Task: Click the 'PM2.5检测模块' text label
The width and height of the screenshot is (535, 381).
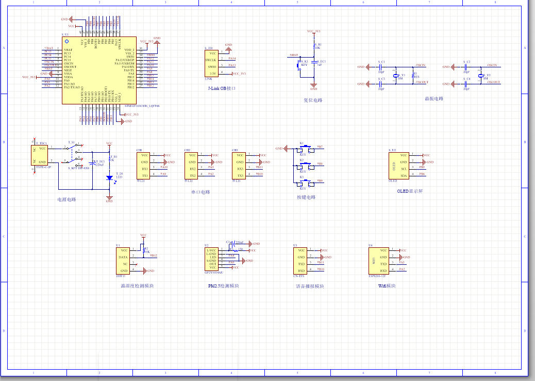Action: (223, 286)
